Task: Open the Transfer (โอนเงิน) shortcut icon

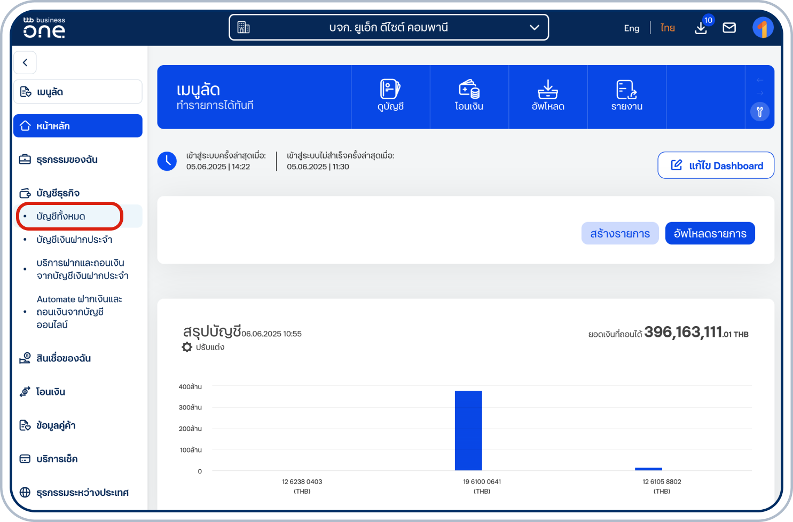Action: point(469,90)
